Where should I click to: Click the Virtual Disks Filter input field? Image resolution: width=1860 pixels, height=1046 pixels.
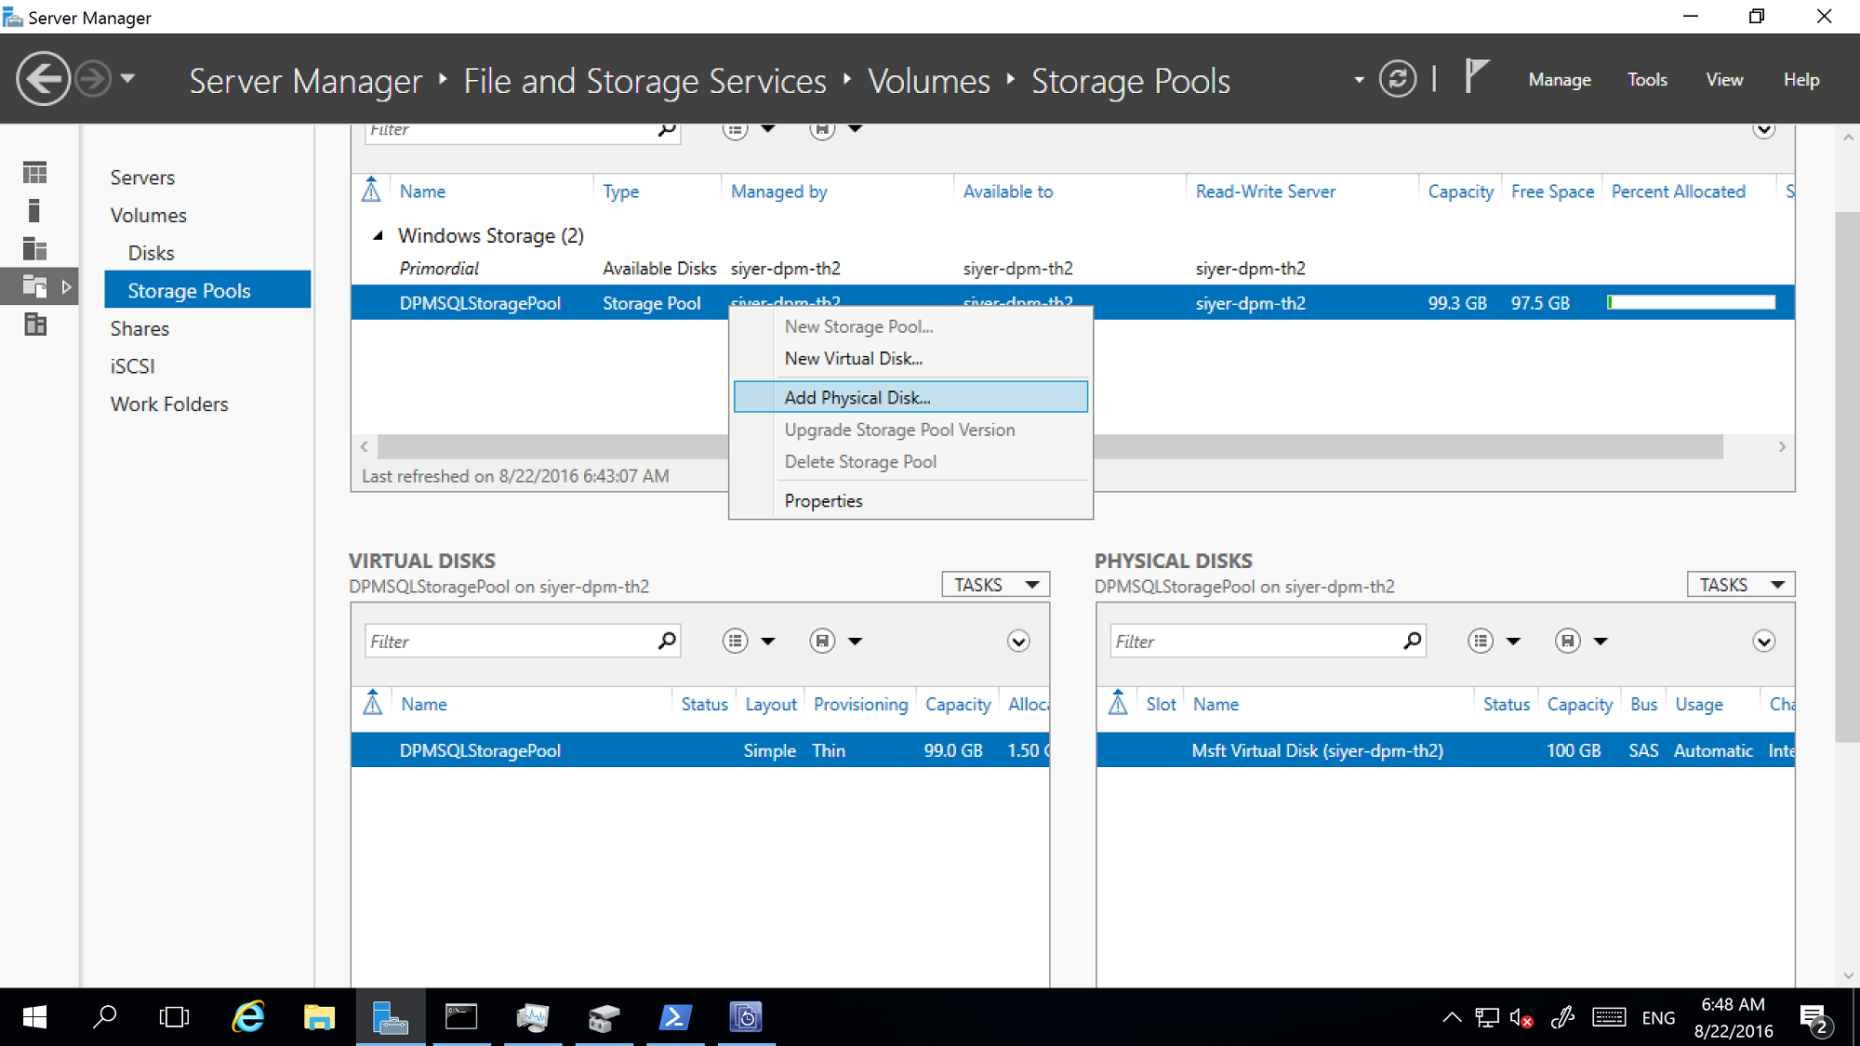[x=511, y=642]
